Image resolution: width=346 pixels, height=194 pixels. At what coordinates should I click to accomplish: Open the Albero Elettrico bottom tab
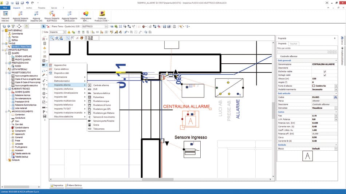coord(74,185)
